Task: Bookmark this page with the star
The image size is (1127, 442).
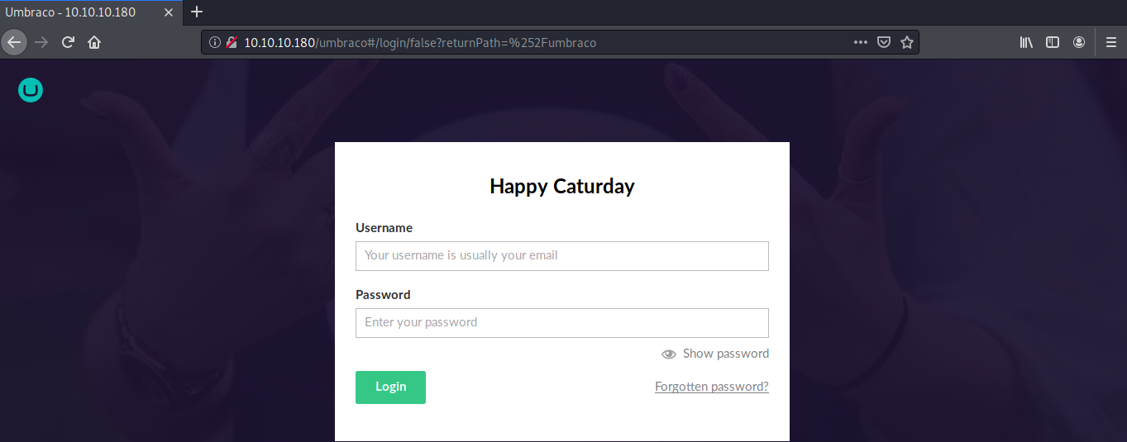Action: (907, 42)
